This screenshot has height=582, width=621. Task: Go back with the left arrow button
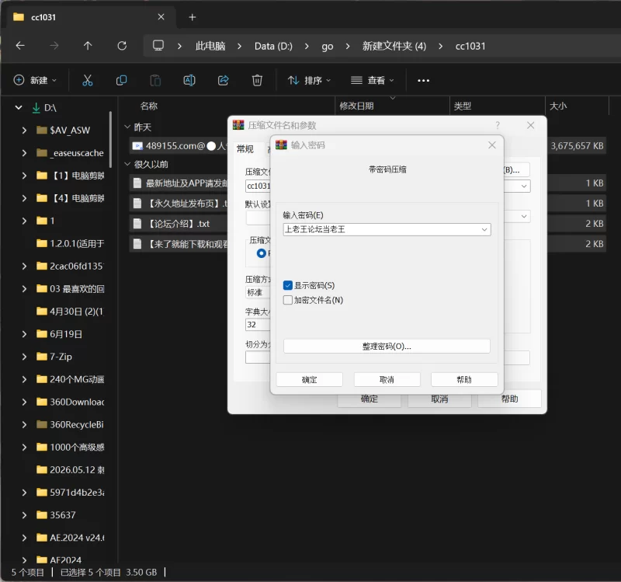(20, 46)
